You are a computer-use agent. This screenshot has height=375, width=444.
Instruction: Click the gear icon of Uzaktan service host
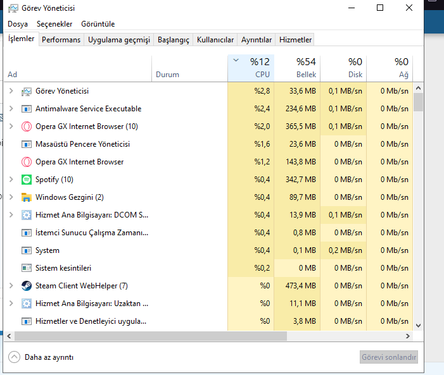point(27,304)
